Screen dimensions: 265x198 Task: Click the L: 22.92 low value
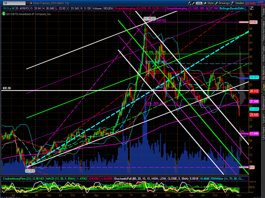tap(60, 8)
